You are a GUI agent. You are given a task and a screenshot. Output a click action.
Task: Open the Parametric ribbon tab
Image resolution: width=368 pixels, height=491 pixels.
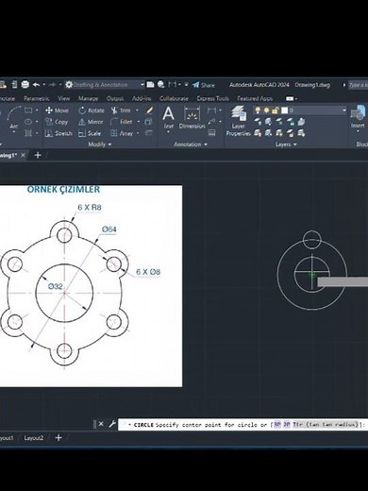(x=37, y=98)
